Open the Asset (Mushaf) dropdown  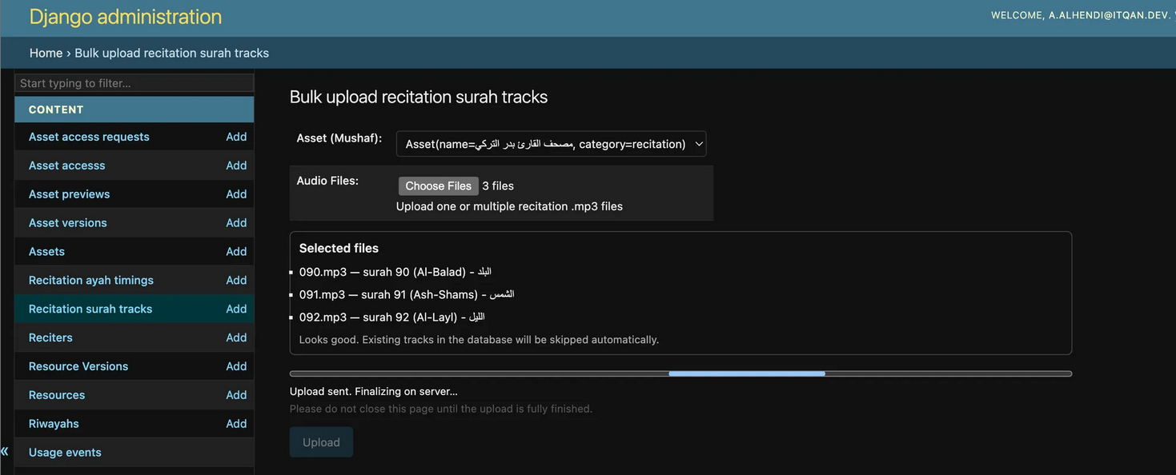coord(551,144)
